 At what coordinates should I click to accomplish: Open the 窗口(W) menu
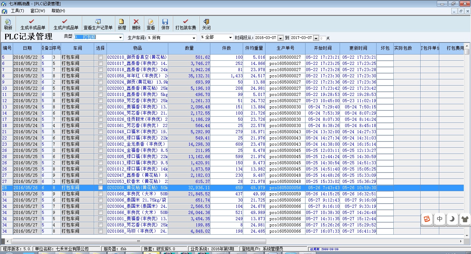click(38, 11)
